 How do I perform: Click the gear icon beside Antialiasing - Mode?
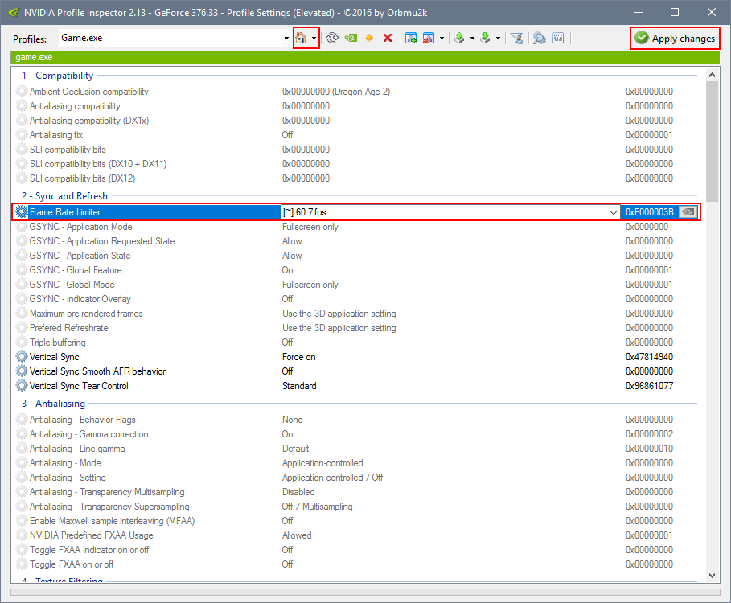pyautogui.click(x=22, y=463)
